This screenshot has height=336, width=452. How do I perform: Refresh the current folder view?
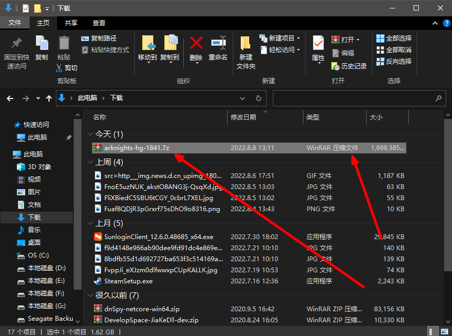258,98
